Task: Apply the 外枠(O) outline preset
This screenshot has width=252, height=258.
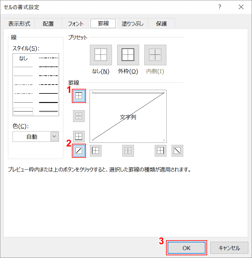Action: tap(128, 55)
